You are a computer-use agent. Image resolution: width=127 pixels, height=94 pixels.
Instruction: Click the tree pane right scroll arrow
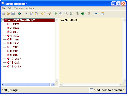click(53, 84)
